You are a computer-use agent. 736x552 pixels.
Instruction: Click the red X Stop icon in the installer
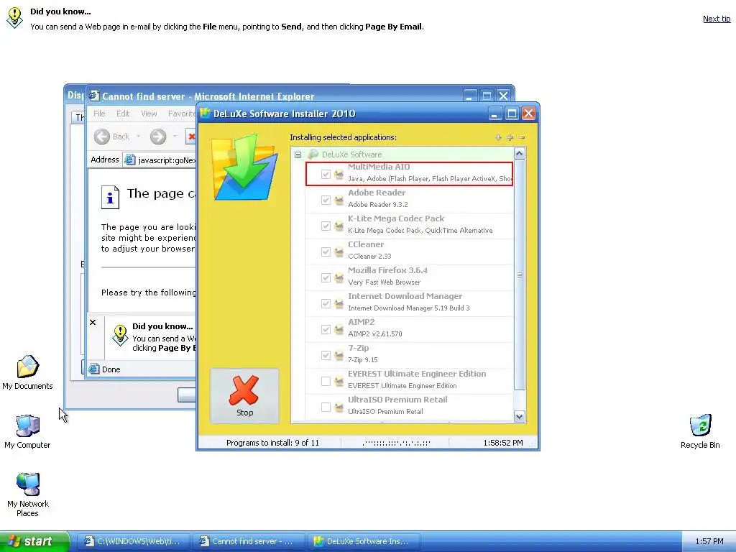244,390
